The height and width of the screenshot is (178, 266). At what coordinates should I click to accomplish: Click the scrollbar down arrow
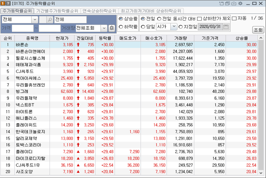(261, 173)
